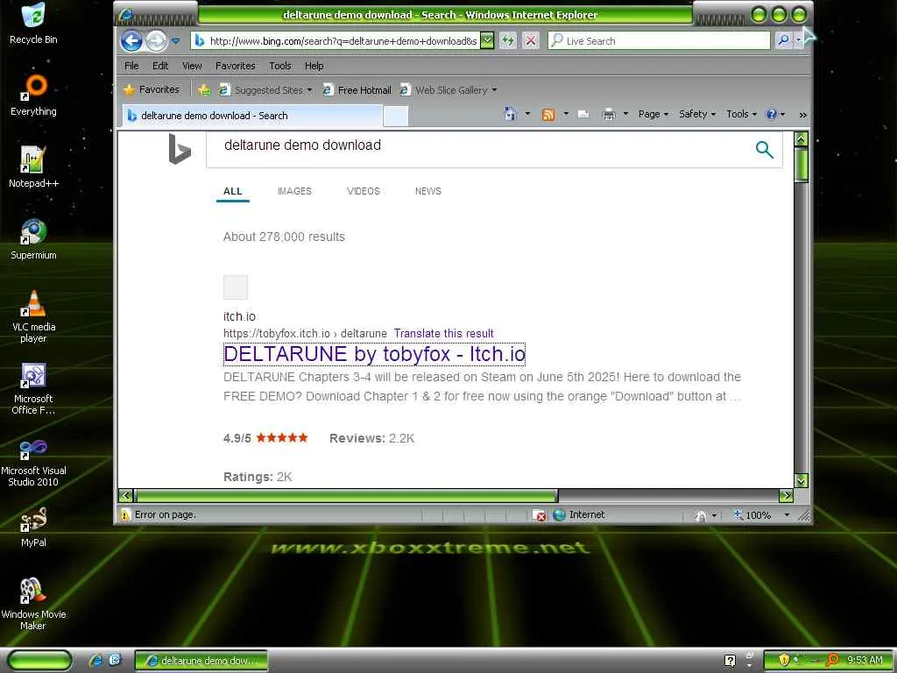Open the Tools menu in menu bar
897x673 pixels.
click(280, 66)
